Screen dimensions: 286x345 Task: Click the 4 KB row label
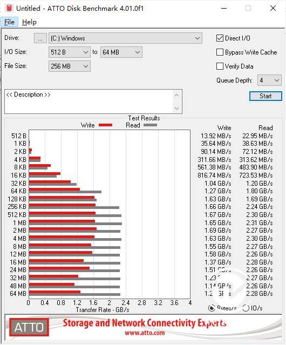(x=20, y=159)
